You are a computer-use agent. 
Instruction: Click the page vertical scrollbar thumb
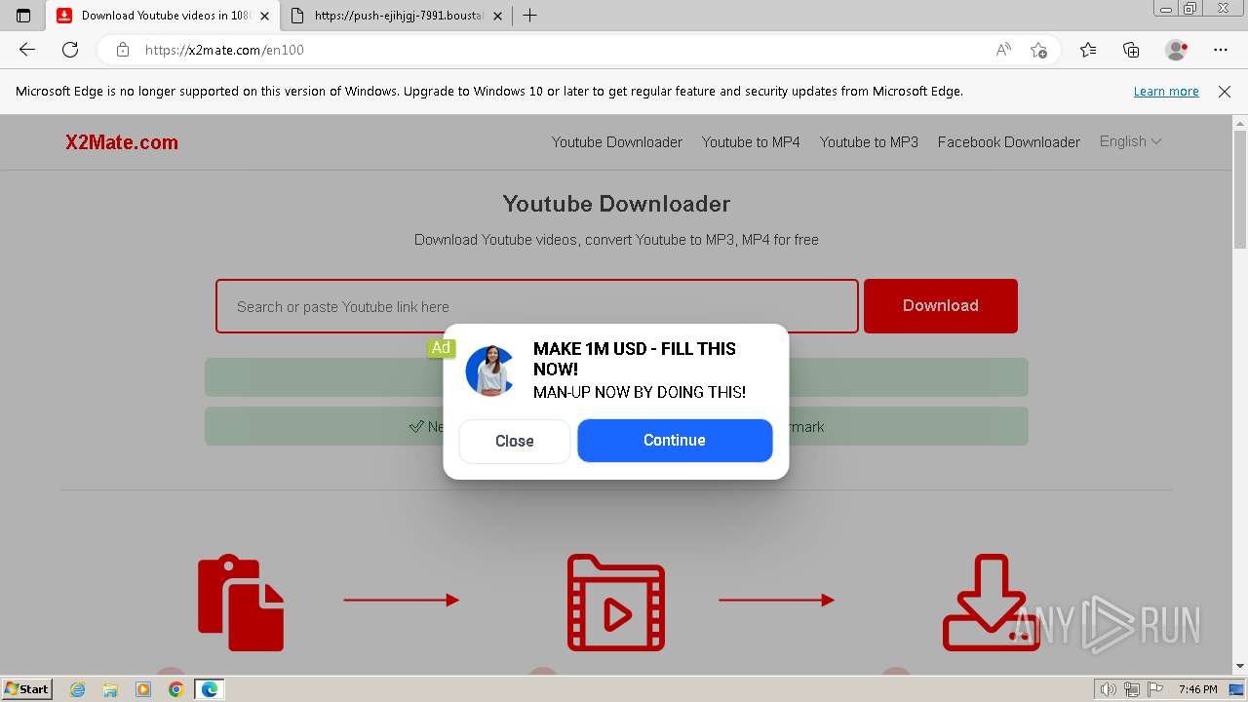1240,190
